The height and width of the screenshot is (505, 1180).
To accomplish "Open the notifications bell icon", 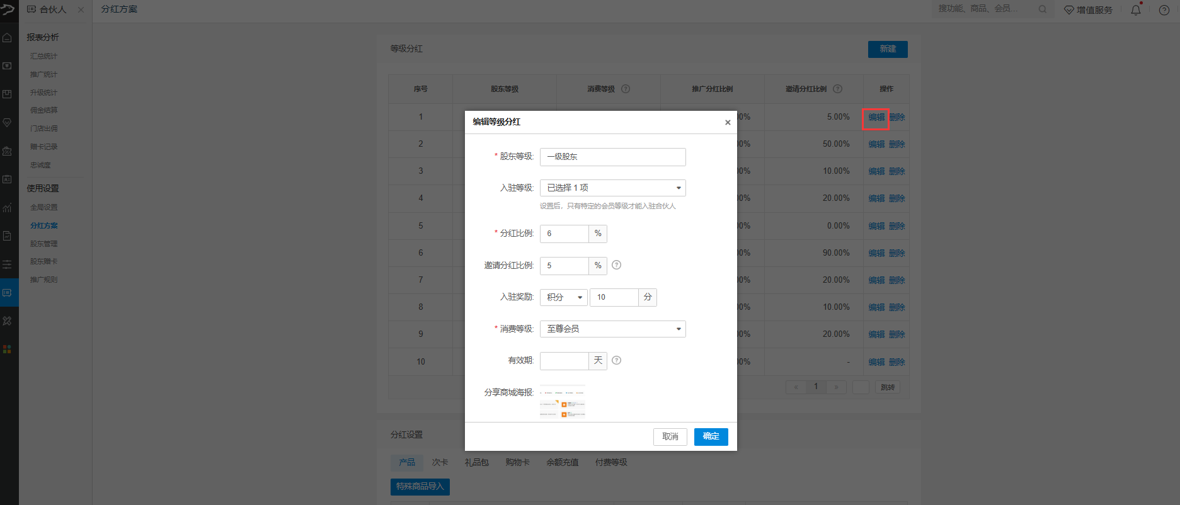I will coord(1136,9).
